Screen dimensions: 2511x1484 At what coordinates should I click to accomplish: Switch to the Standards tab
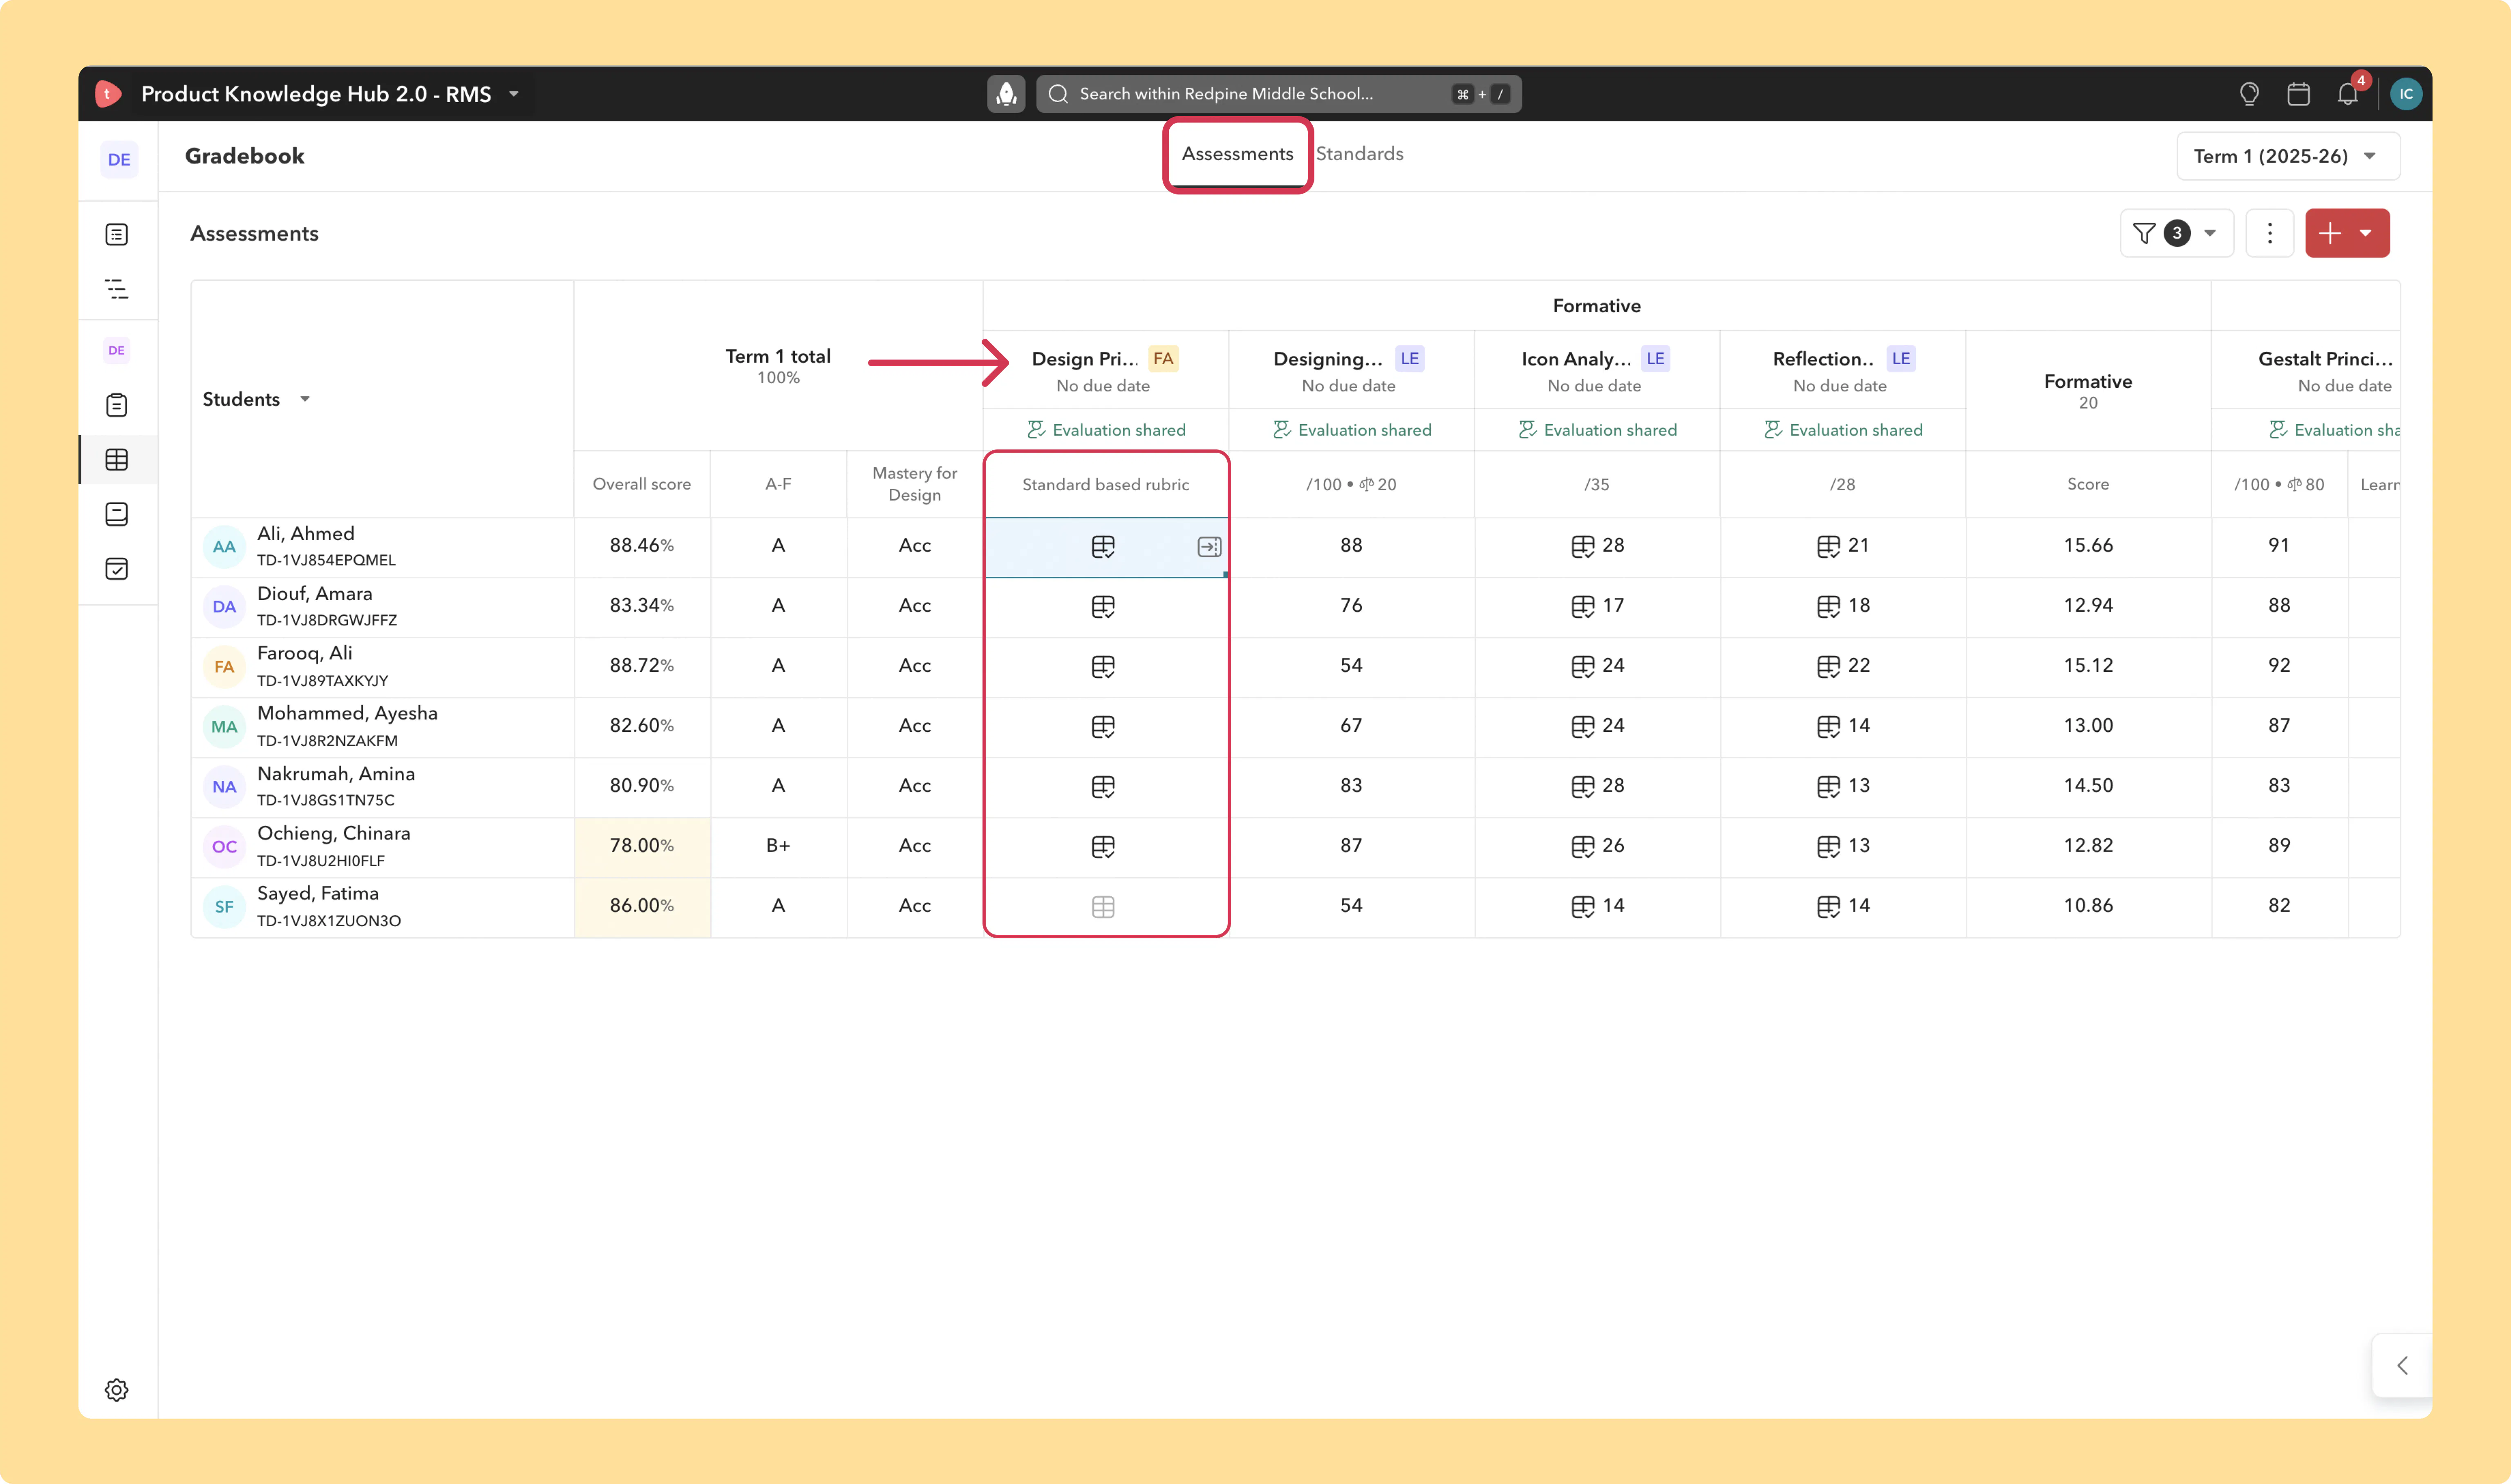tap(1359, 153)
